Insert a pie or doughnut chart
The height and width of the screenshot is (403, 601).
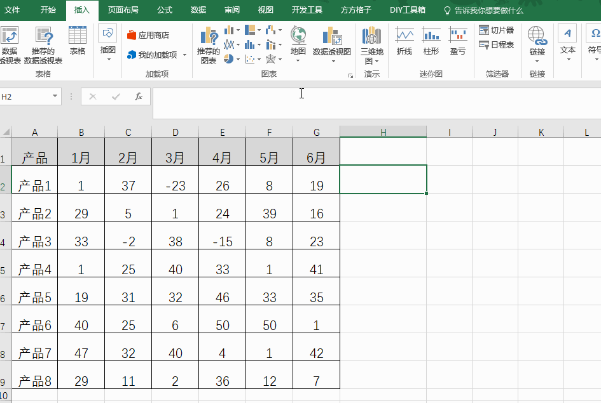[x=229, y=59]
